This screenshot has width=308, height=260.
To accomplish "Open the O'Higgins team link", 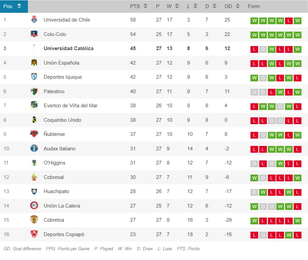I will point(54,162).
